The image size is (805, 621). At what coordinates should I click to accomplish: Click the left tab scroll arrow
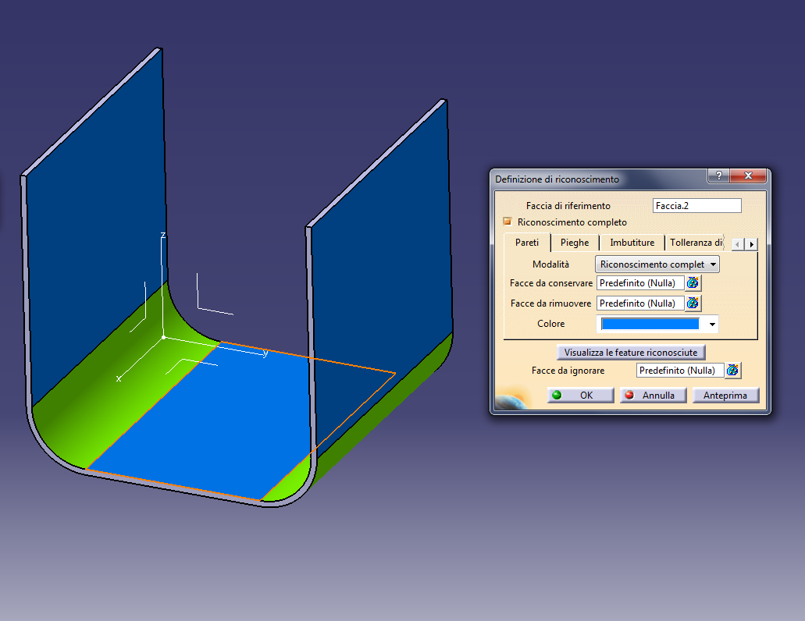click(737, 243)
